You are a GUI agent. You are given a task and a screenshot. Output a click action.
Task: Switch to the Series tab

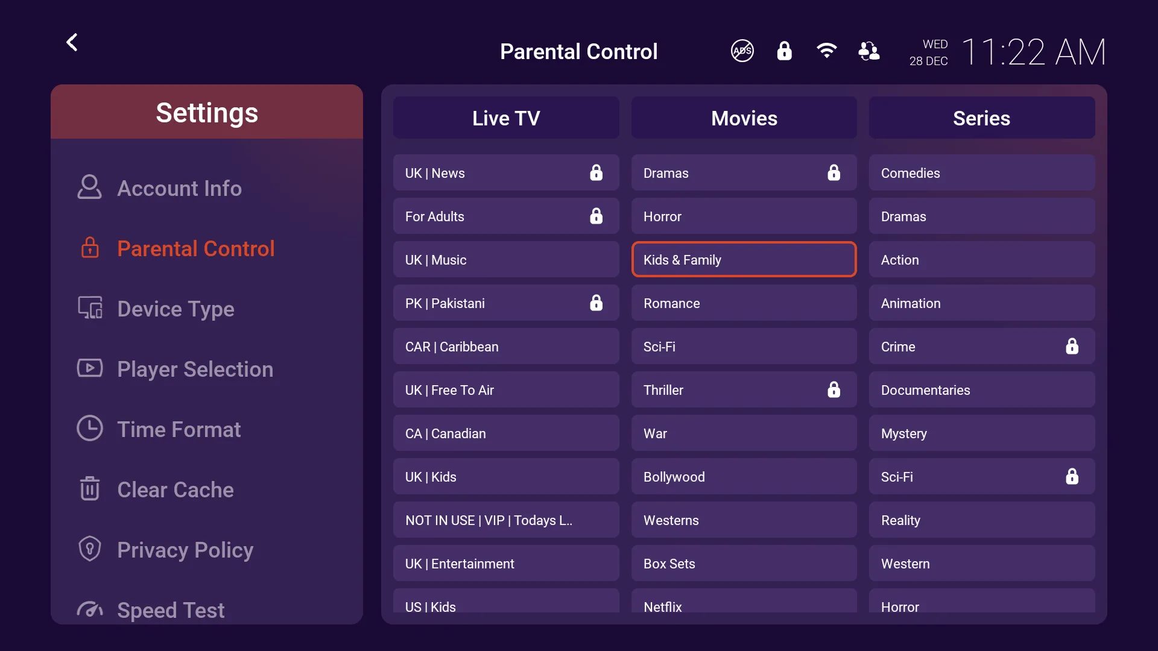coord(981,118)
